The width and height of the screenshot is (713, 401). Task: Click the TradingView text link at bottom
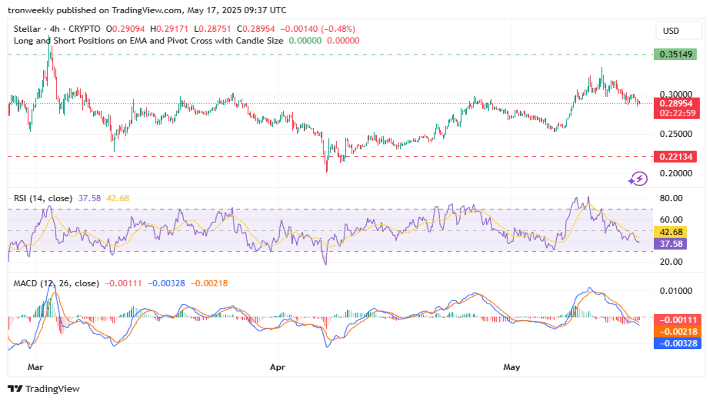point(52,389)
